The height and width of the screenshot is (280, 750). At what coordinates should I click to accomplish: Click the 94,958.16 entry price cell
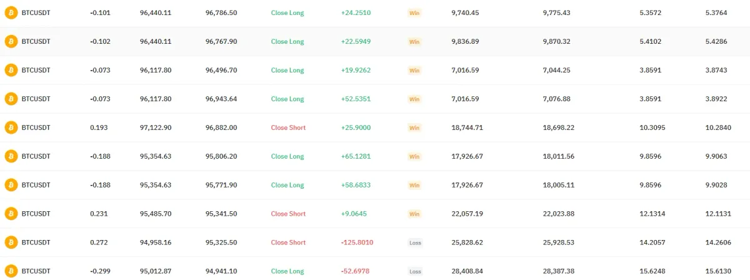tap(156, 242)
